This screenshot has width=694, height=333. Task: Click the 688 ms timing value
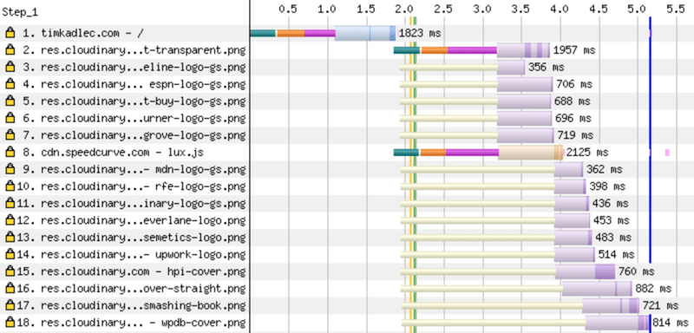(572, 101)
